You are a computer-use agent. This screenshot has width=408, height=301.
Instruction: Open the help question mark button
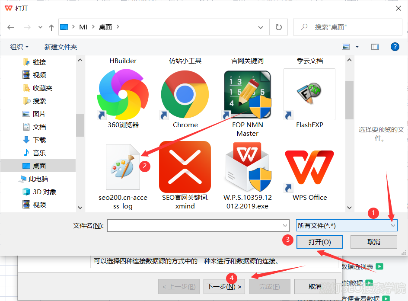pos(395,47)
